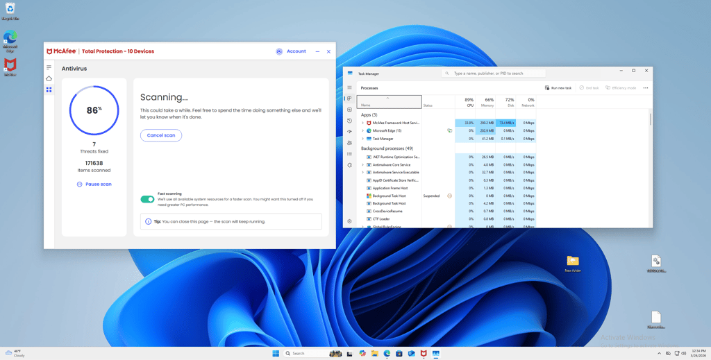Select the Microsoft Edge desktop shortcut
This screenshot has height=360, width=711.
(10, 41)
